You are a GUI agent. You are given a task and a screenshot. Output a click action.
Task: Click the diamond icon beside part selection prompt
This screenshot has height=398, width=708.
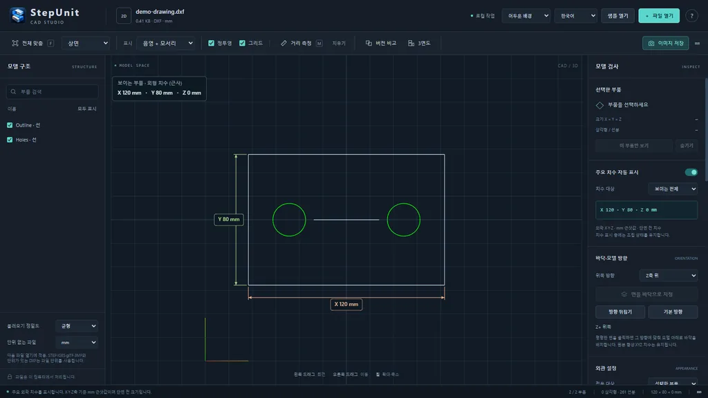click(x=599, y=105)
